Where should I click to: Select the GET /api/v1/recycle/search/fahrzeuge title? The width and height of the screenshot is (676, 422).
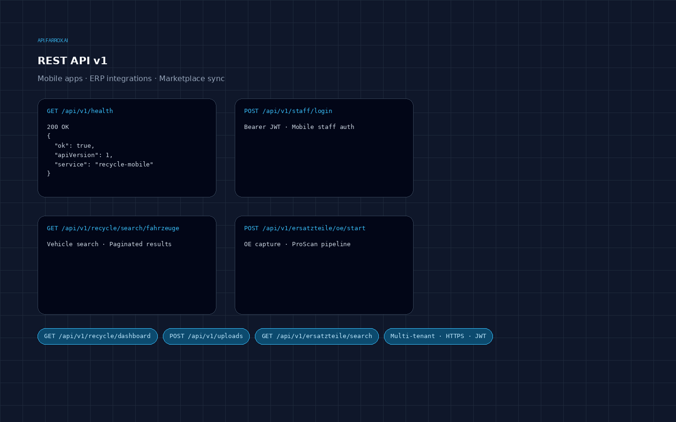(113, 228)
